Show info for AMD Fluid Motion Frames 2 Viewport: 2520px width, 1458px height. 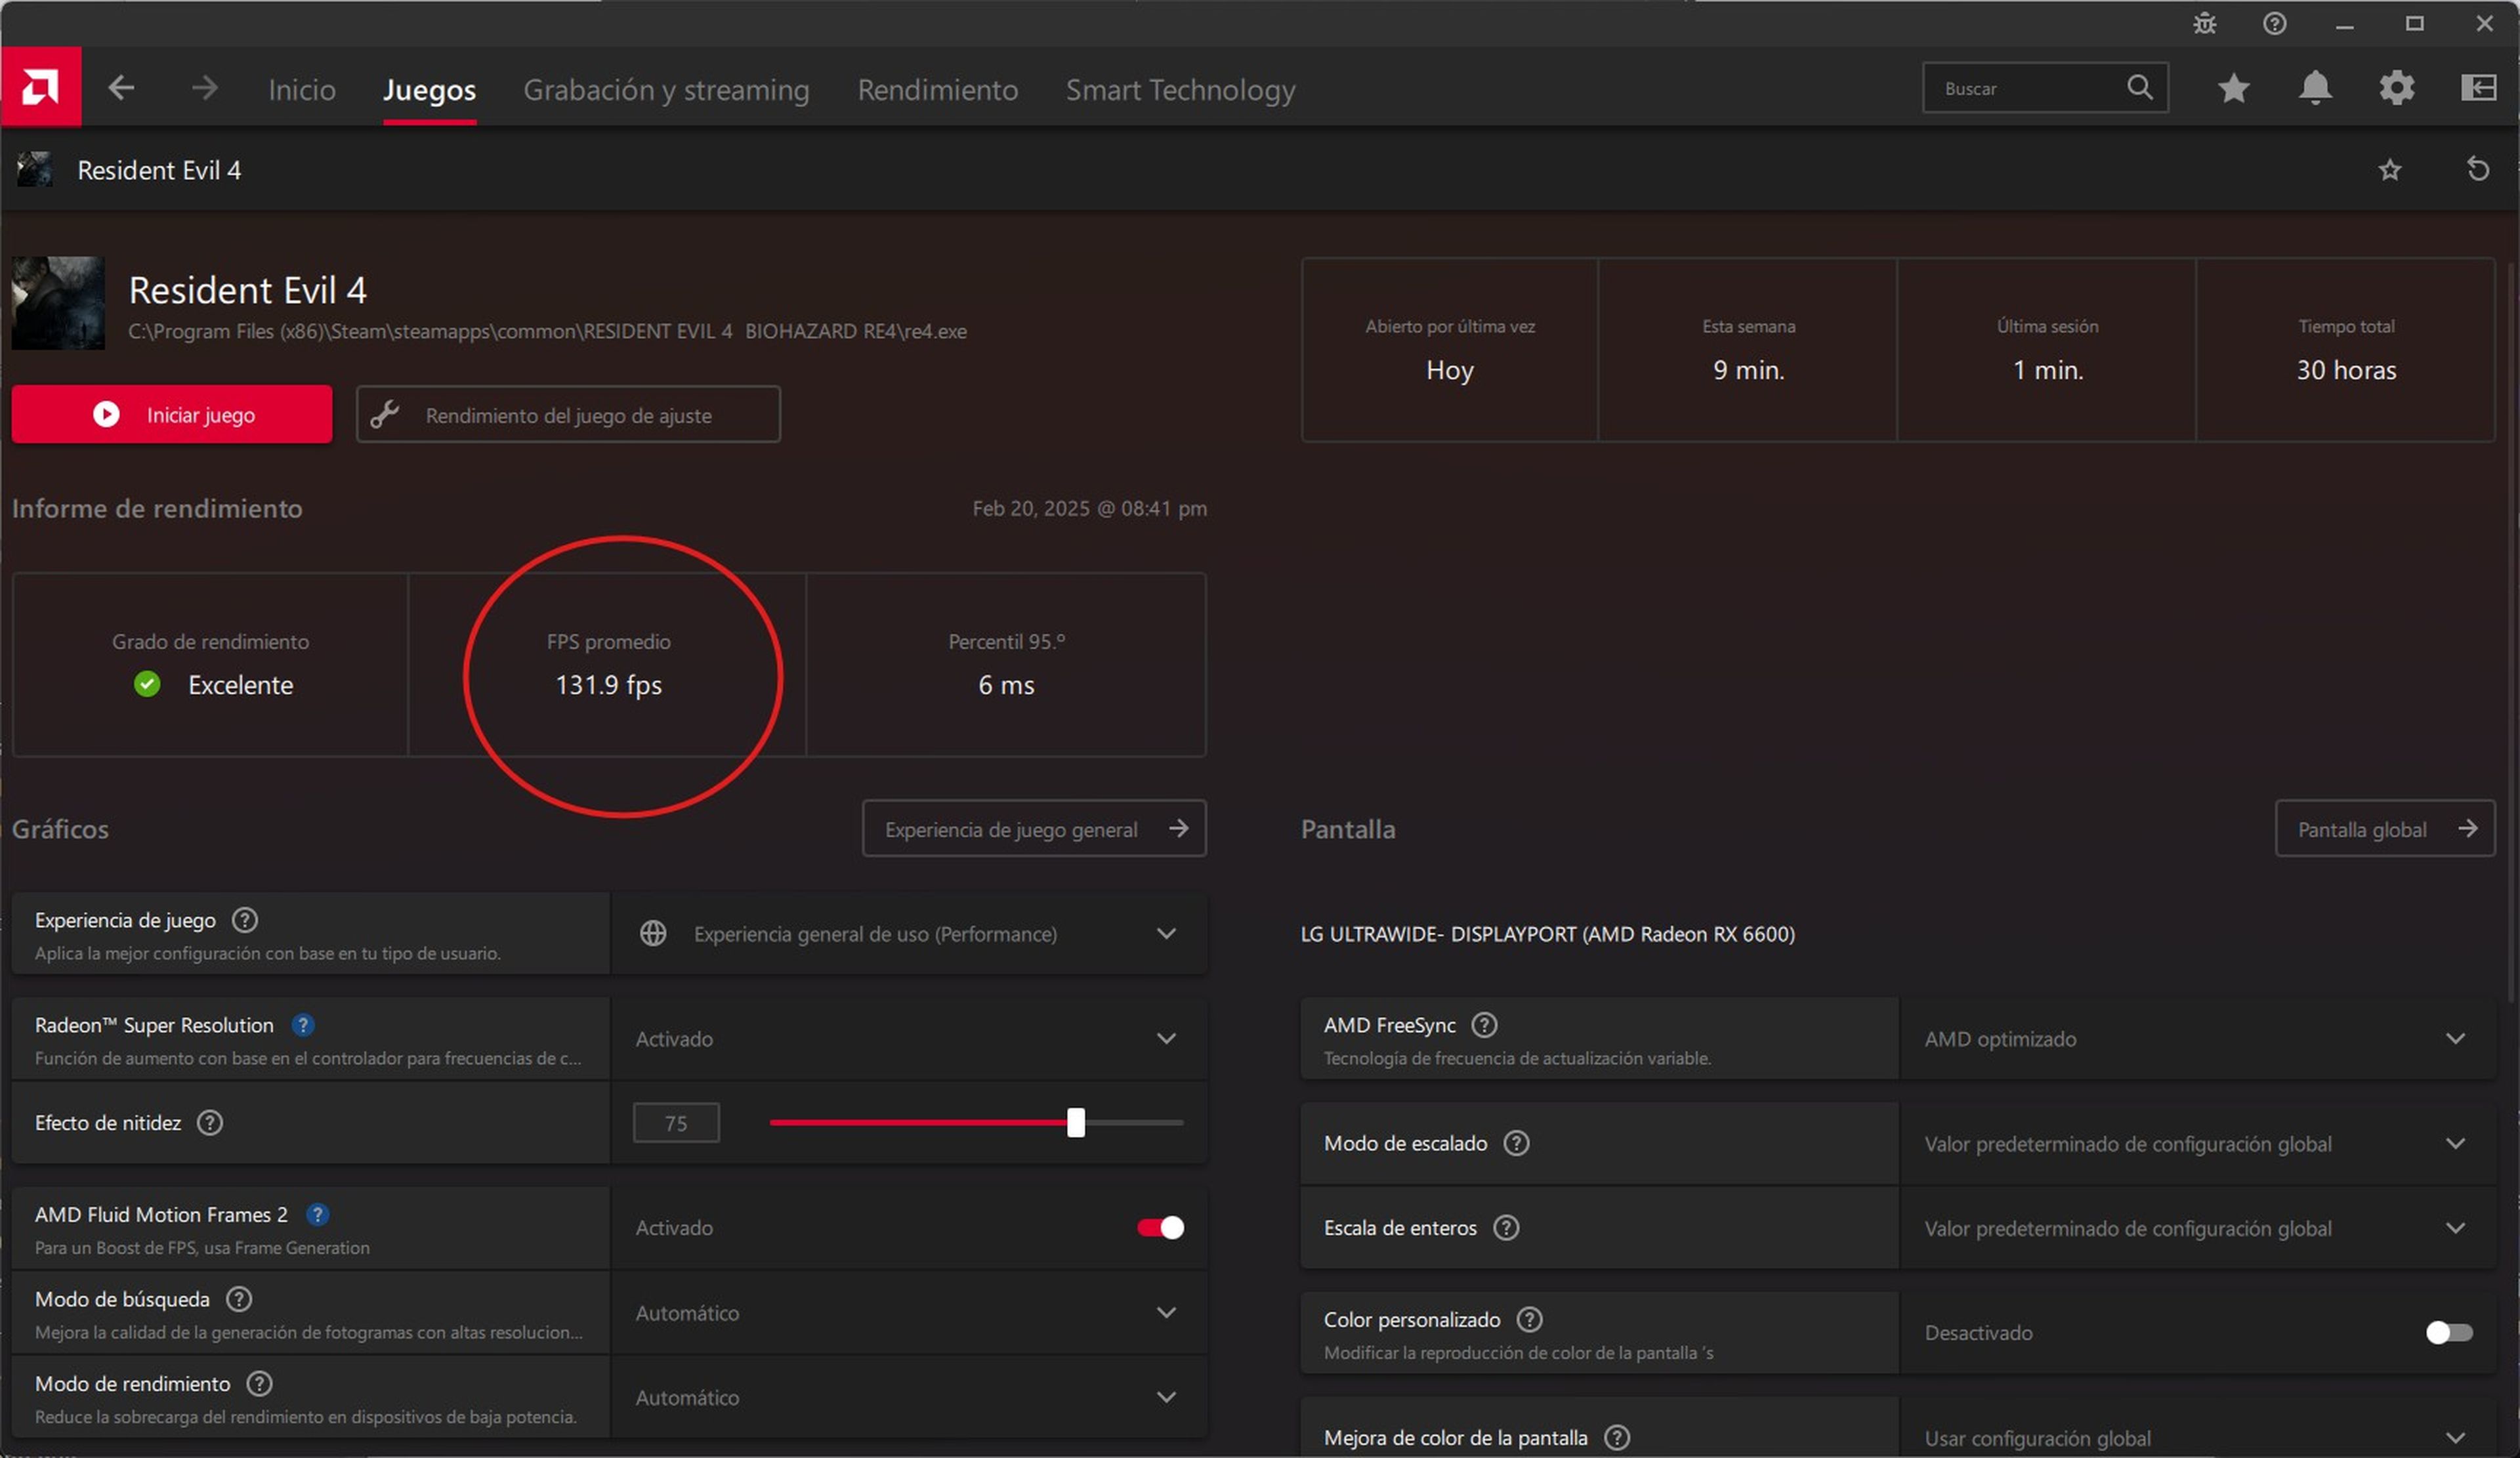[x=317, y=1215]
